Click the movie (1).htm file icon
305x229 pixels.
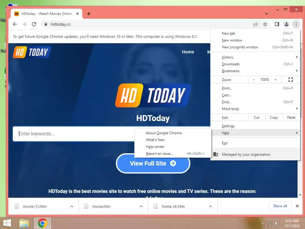17,206
